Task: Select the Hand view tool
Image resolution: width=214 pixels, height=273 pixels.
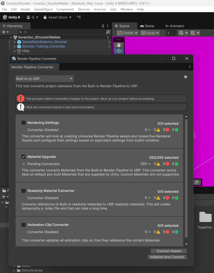Action: (118, 45)
